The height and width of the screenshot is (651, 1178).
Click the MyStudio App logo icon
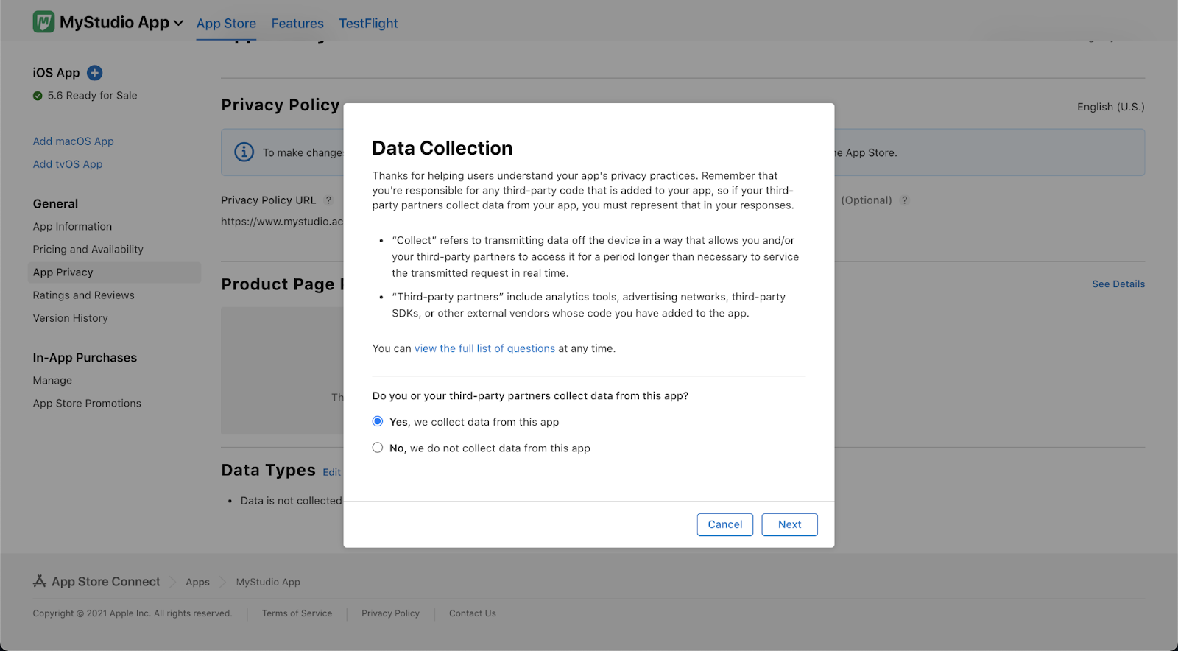point(44,22)
